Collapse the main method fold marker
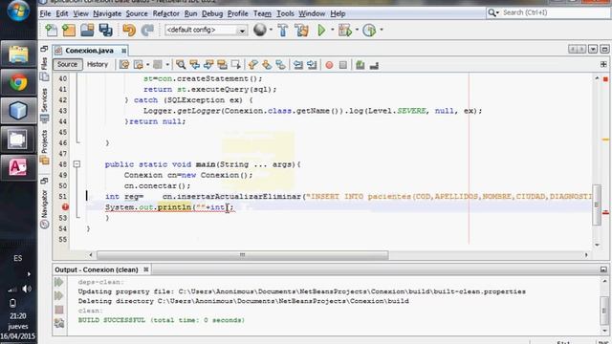This screenshot has width=612, height=344. click(76, 164)
